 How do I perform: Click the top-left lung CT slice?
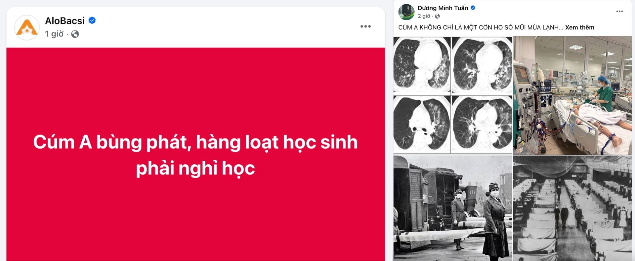422,65
